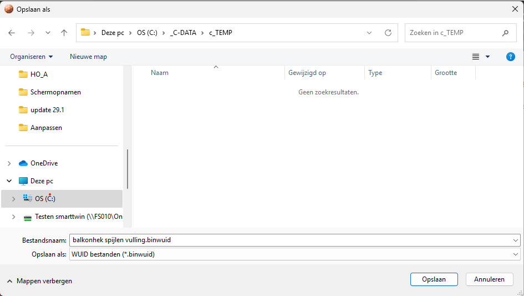Click the Opslaan button
Viewport: 524px width, 296px height.
(x=434, y=279)
